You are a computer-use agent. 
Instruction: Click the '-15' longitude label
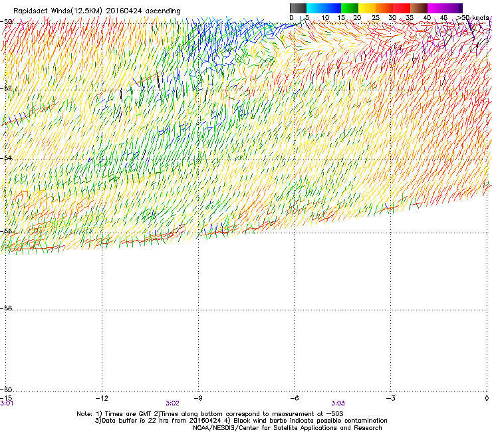click(6, 398)
